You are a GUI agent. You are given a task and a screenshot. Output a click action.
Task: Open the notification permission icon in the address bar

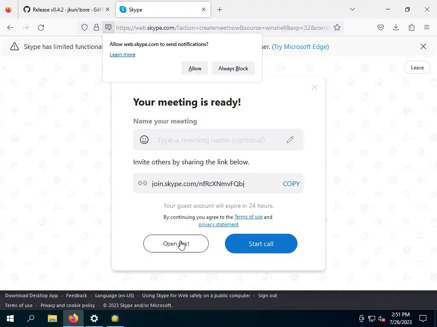[x=108, y=27]
